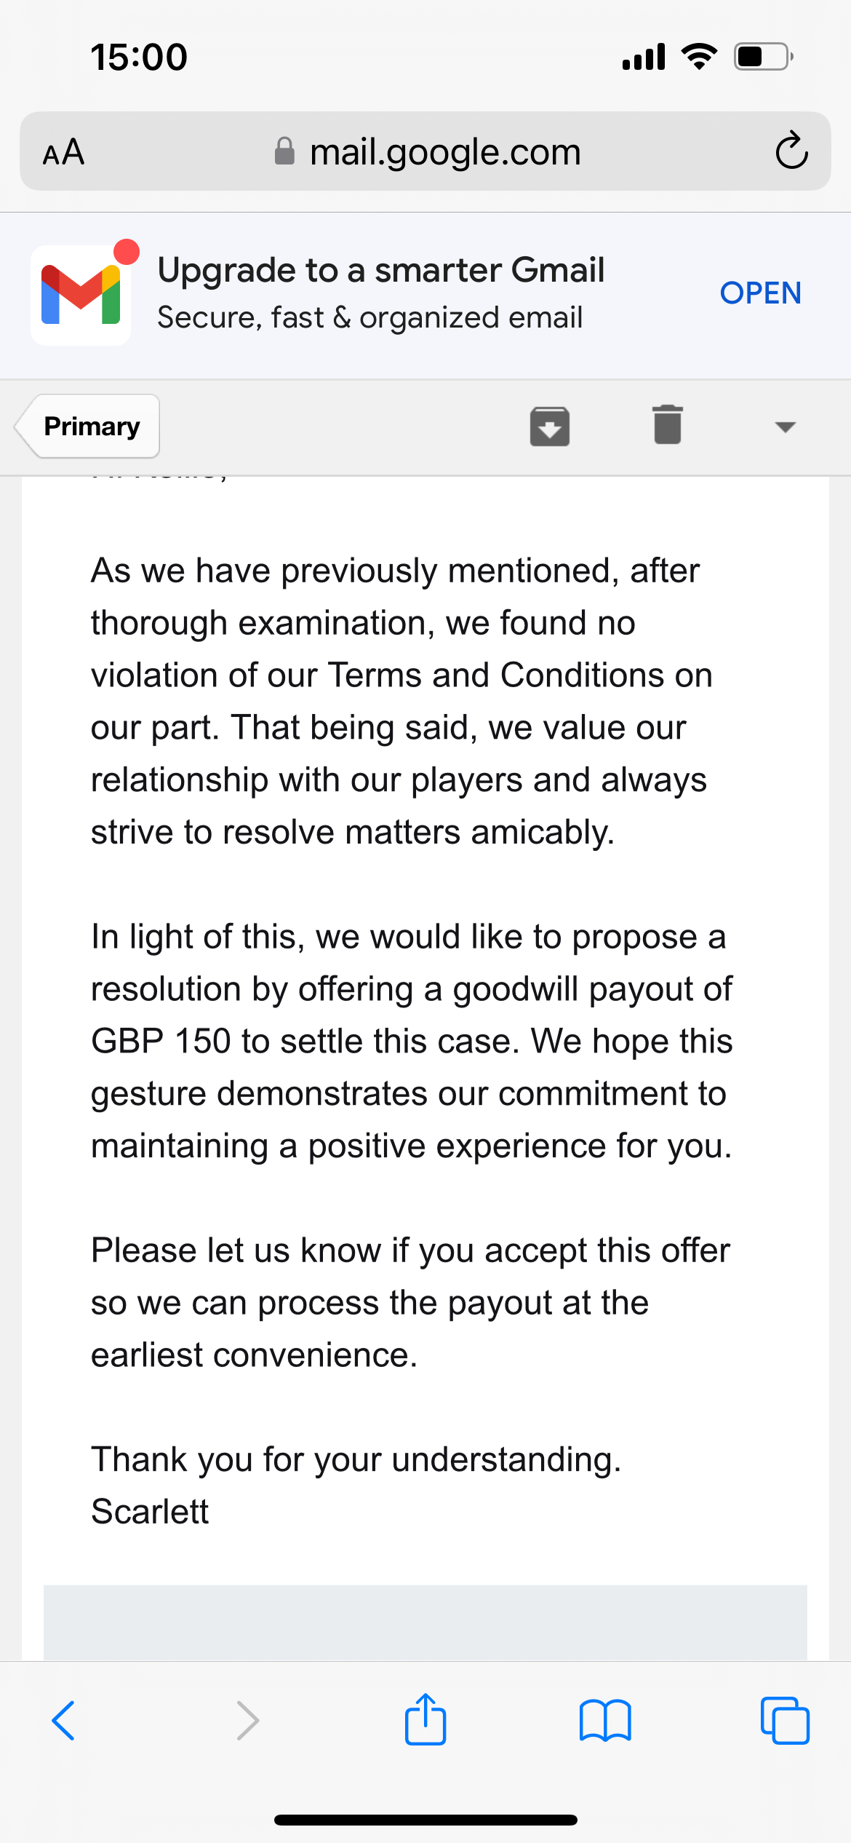Tap the Gmail app logo in banner
The width and height of the screenshot is (851, 1843).
click(x=81, y=295)
